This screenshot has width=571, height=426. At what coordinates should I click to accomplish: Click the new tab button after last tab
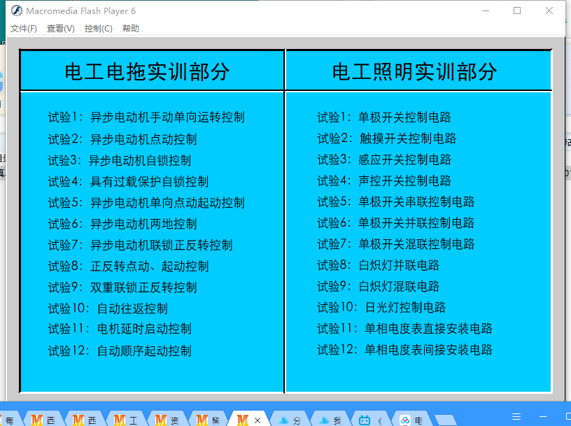[x=444, y=420]
